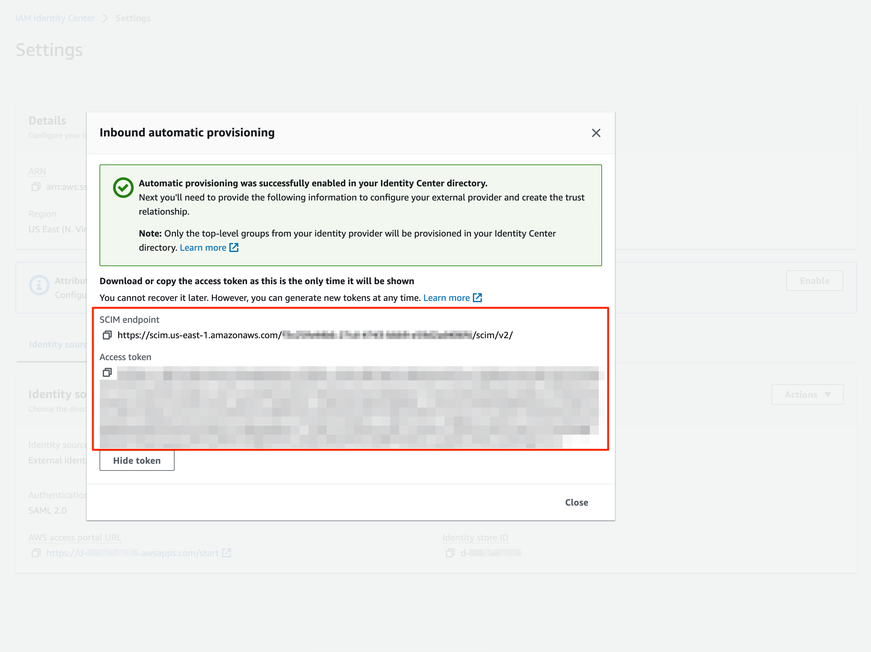Copy the ARN value in Details
871x652 pixels.
pos(36,187)
